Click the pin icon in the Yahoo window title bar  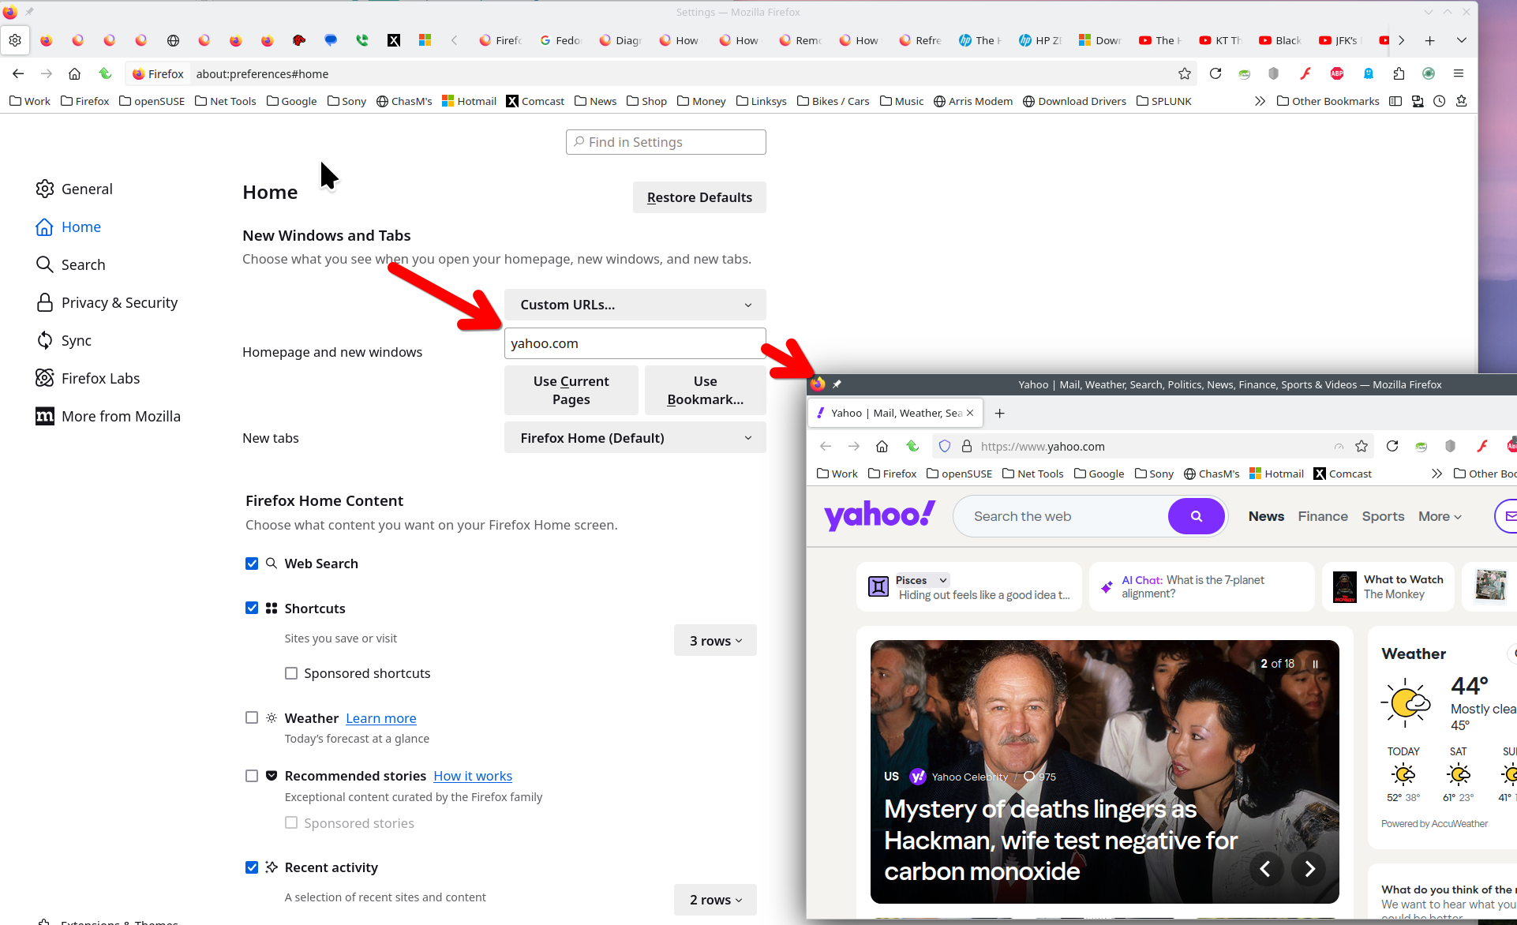point(837,384)
